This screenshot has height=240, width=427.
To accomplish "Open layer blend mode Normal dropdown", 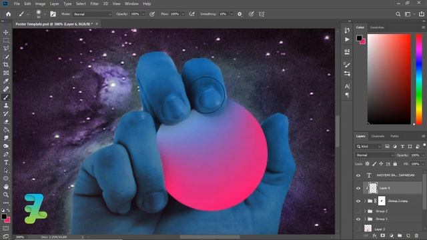I will click(x=374, y=155).
